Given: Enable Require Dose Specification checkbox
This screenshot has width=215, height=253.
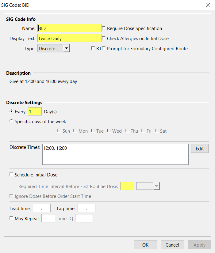Looking at the screenshot, I should tap(104, 28).
